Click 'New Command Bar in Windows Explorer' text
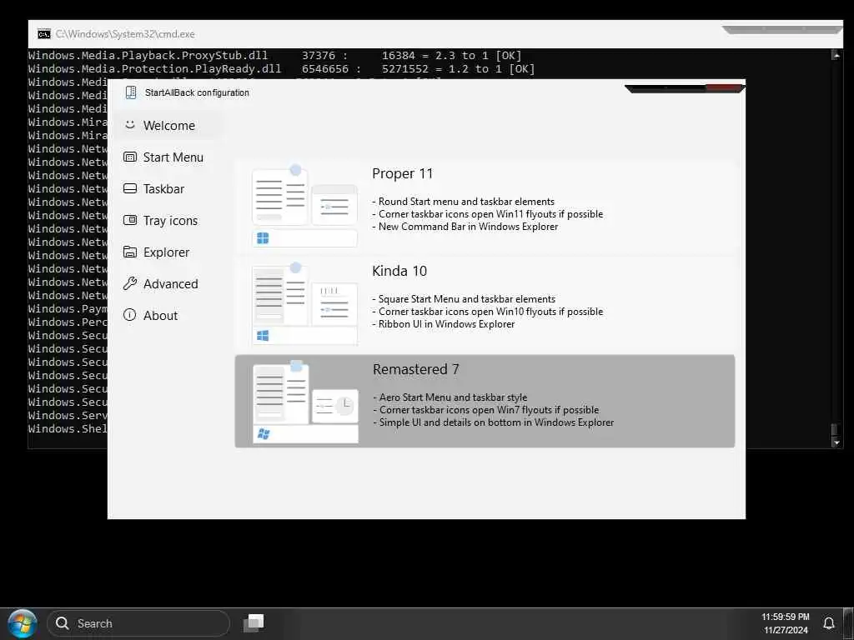The image size is (854, 640). [468, 227]
